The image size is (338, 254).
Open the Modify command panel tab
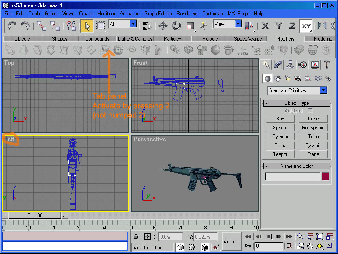(278, 65)
